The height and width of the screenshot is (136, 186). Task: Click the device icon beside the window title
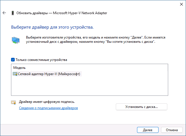tap(13, 13)
